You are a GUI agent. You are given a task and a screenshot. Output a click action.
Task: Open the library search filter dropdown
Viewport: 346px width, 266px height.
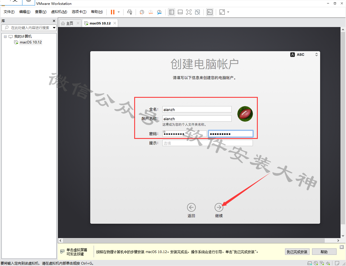[x=54, y=28]
